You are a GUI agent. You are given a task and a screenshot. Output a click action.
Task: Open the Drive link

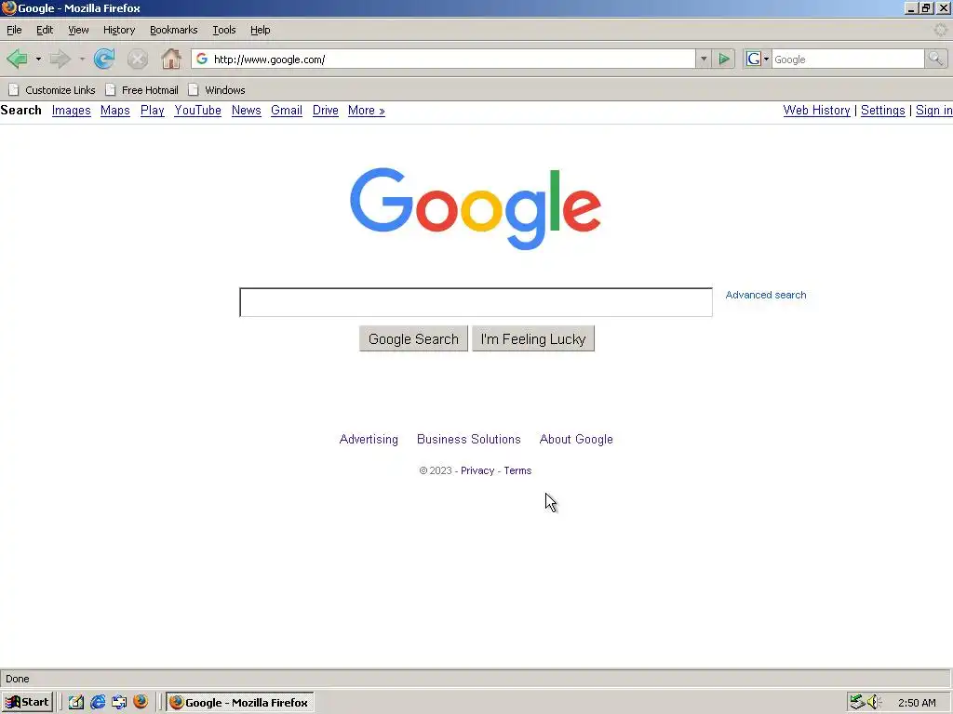tap(325, 111)
